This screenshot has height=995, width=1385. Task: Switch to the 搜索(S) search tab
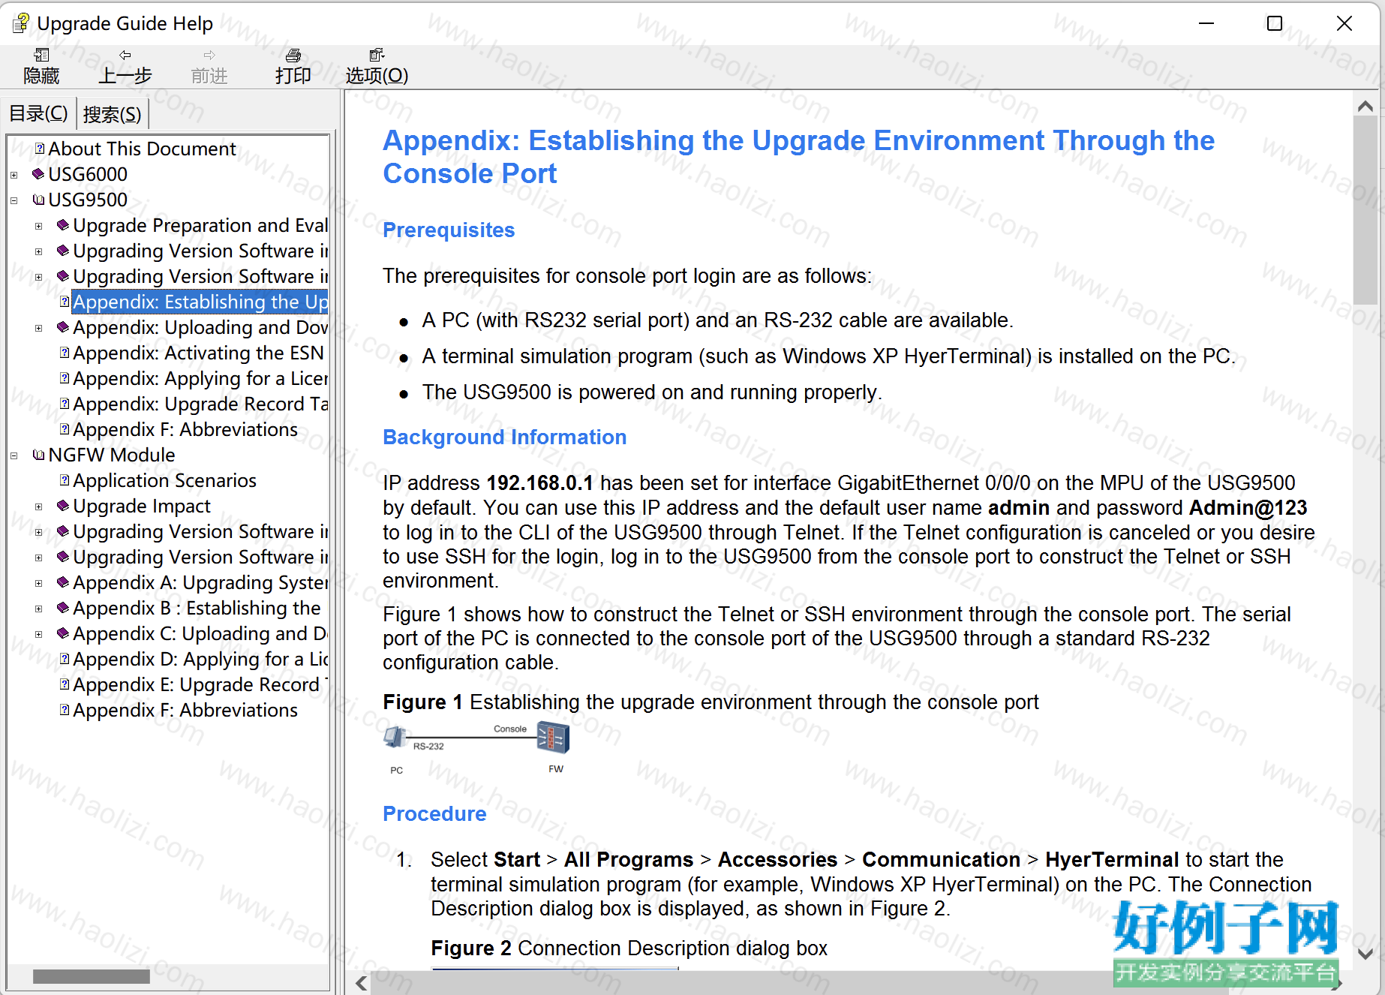tap(112, 114)
